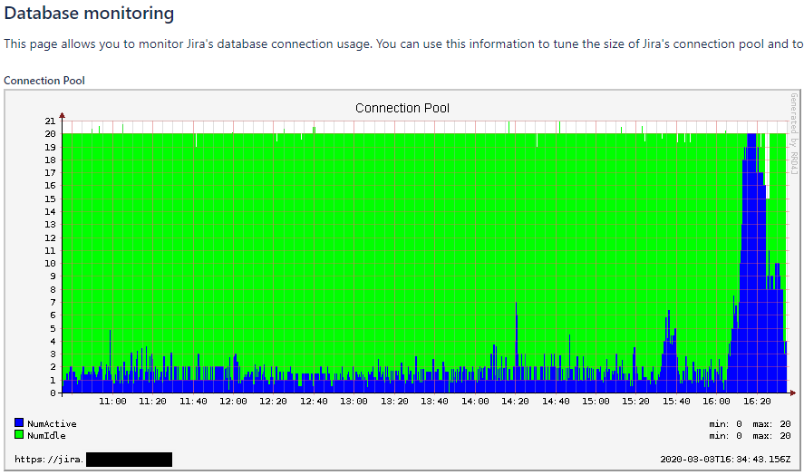804x475 pixels.
Task: Click the 14:20 time axis label
Action: (515, 402)
